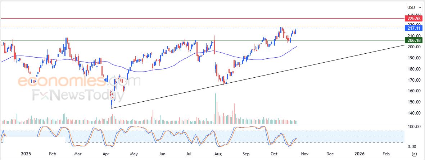Click the May label on time axis
Image resolution: width=425 pixels, height=160 pixels.
click(x=134, y=154)
